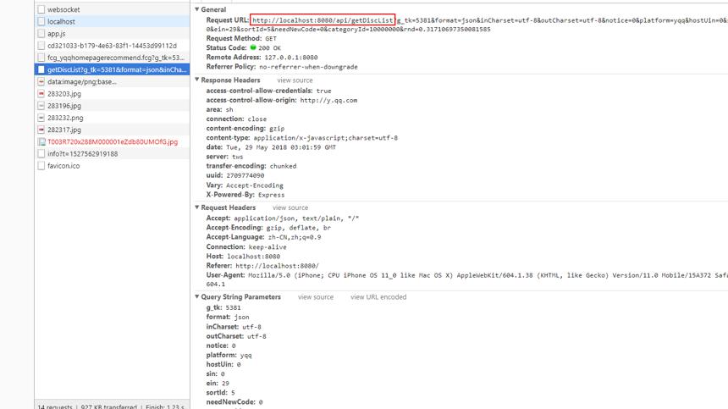This screenshot has width=728, height=409.
Task: Click the websocket request file icon
Action: (x=41, y=9)
